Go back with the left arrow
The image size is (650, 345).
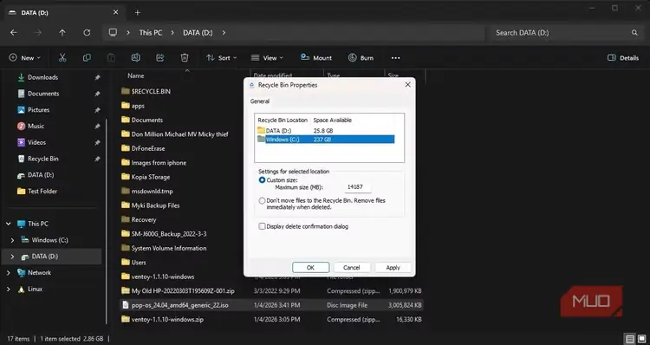click(x=14, y=32)
